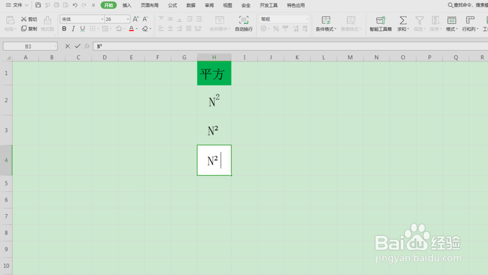The width and height of the screenshot is (488, 275).
Task: Switch to the 审阅 tab
Action: click(209, 5)
